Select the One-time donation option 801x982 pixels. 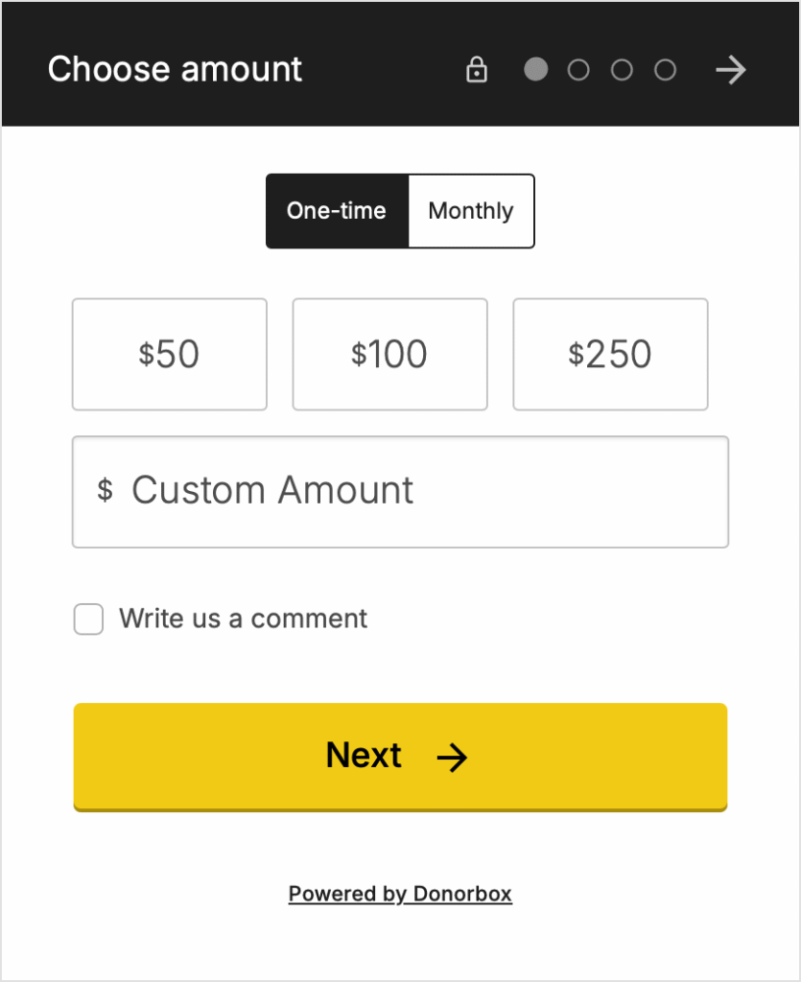(337, 211)
